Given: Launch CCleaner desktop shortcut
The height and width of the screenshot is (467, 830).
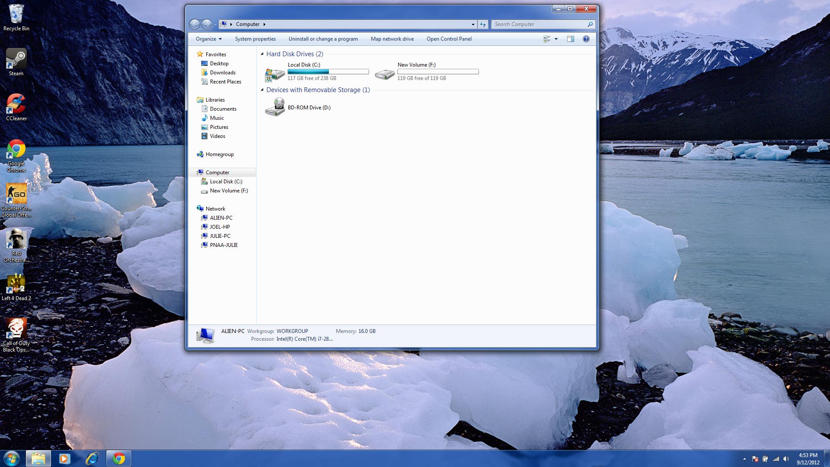Looking at the screenshot, I should coord(16,104).
